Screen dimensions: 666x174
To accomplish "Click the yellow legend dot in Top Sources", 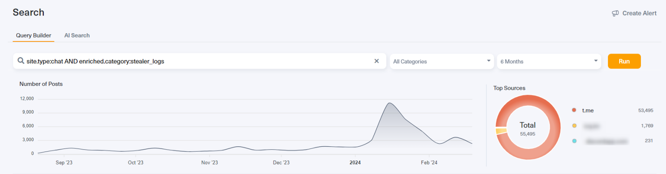I will pyautogui.click(x=574, y=126).
